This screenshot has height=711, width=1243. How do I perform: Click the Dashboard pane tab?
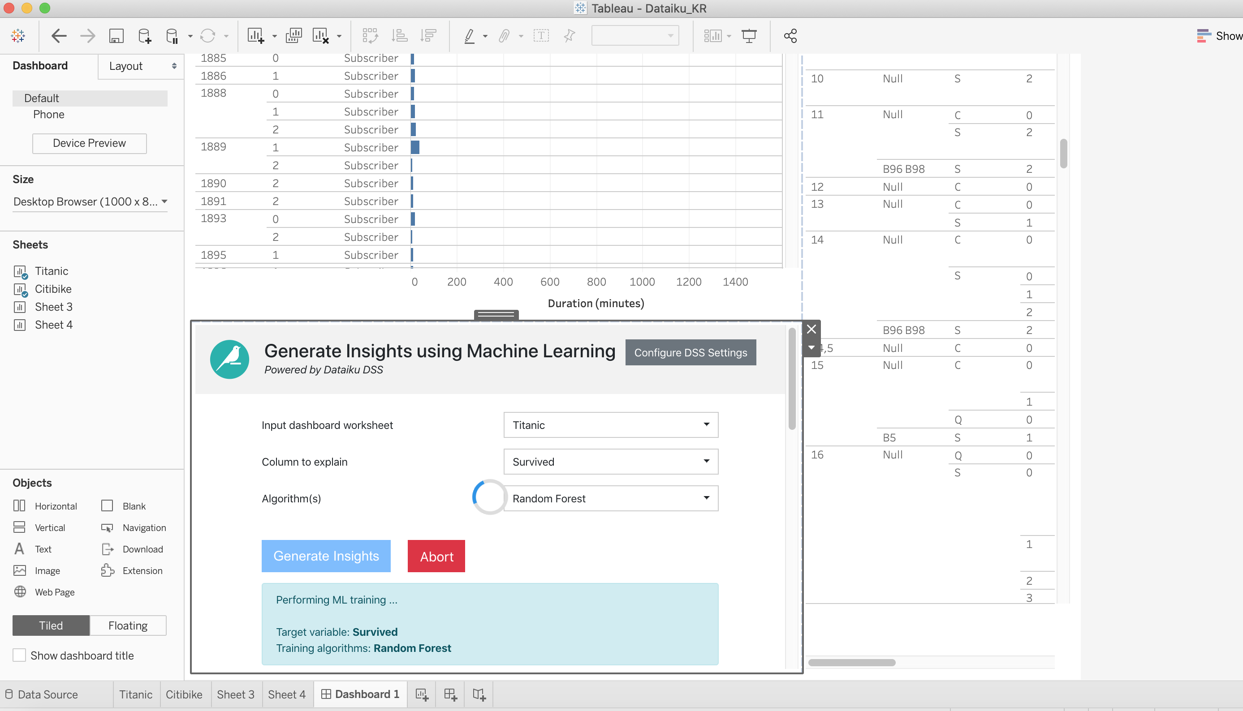(x=40, y=66)
